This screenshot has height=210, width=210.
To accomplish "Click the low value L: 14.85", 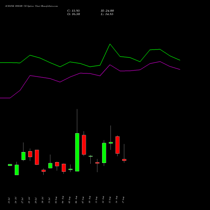I will [107, 14].
